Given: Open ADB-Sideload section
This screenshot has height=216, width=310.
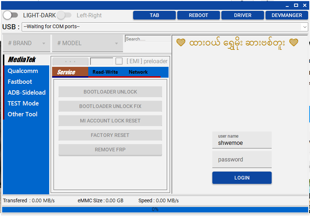Looking at the screenshot, I should [x=26, y=92].
